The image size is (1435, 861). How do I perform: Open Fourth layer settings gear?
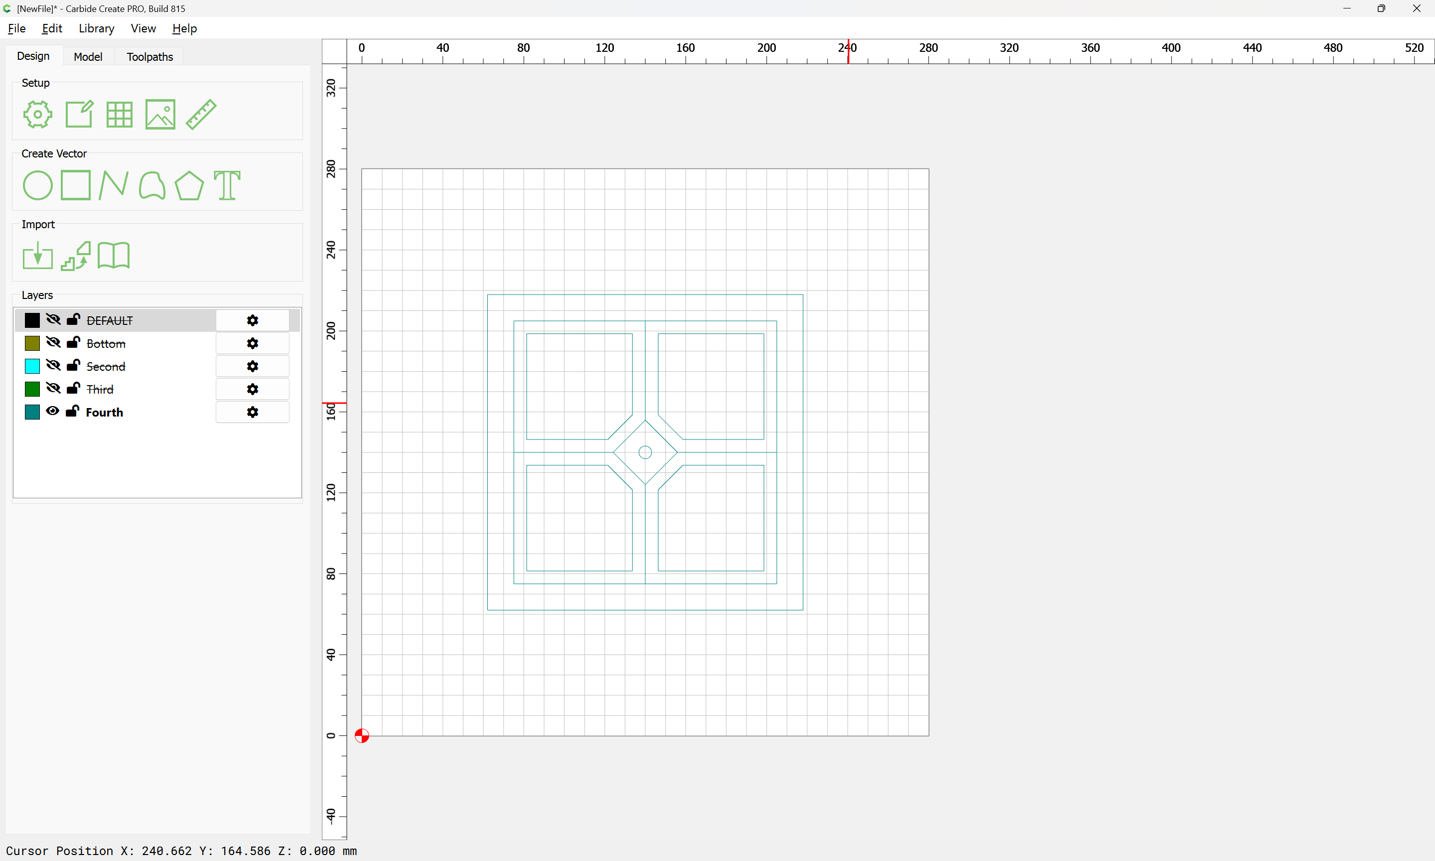coord(252,412)
